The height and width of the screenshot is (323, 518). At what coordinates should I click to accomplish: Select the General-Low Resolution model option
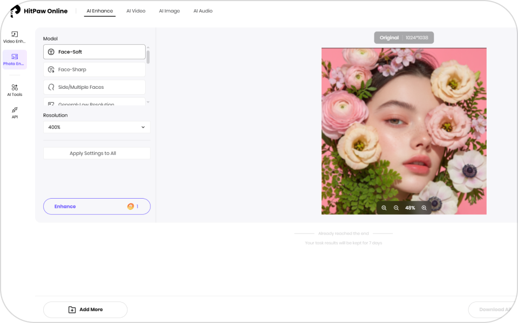click(94, 102)
